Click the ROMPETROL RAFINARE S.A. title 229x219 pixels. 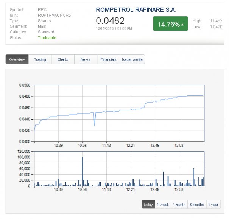(136, 9)
